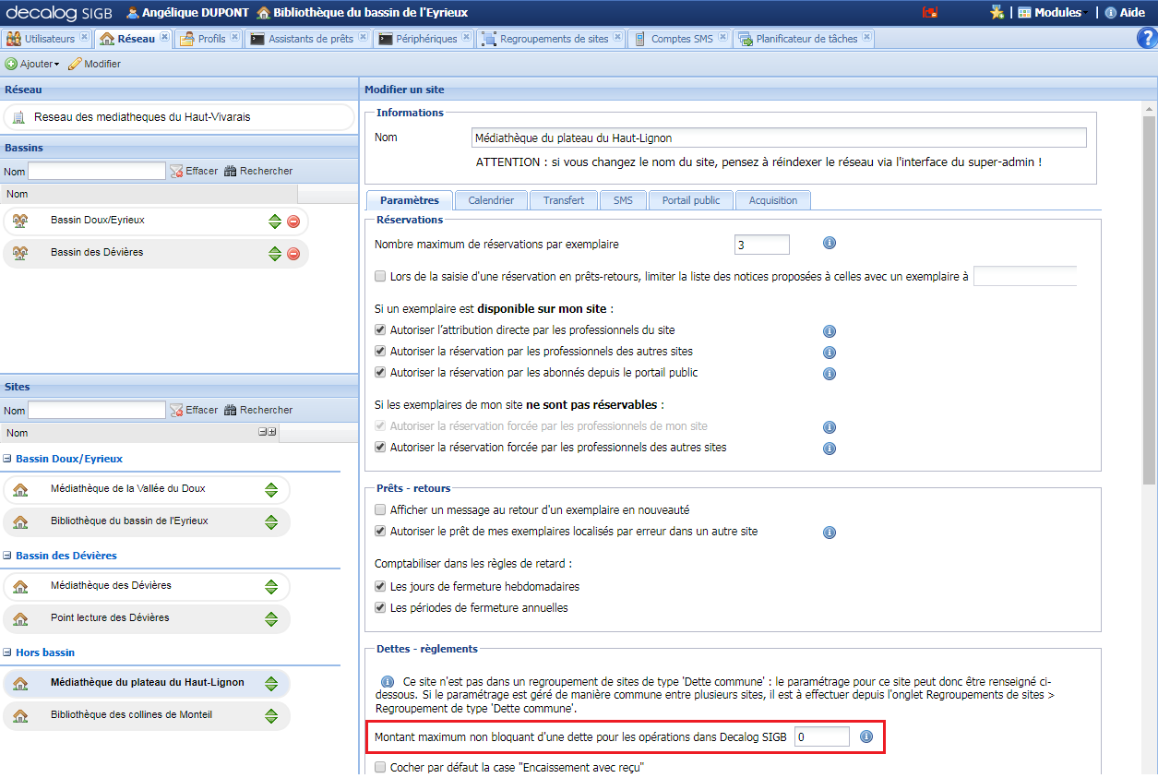
Task: Click the red remove icon for Bassin Doux/Eyrieux
Action: [x=293, y=221]
